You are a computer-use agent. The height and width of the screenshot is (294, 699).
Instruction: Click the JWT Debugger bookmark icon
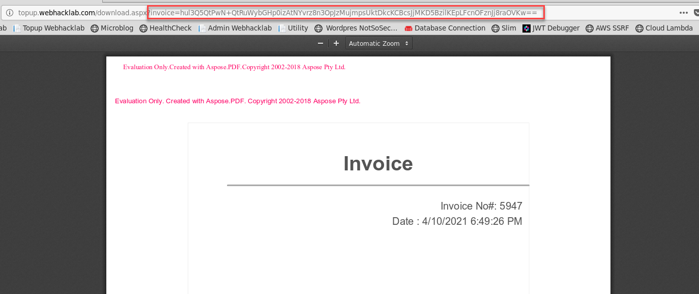coord(526,28)
